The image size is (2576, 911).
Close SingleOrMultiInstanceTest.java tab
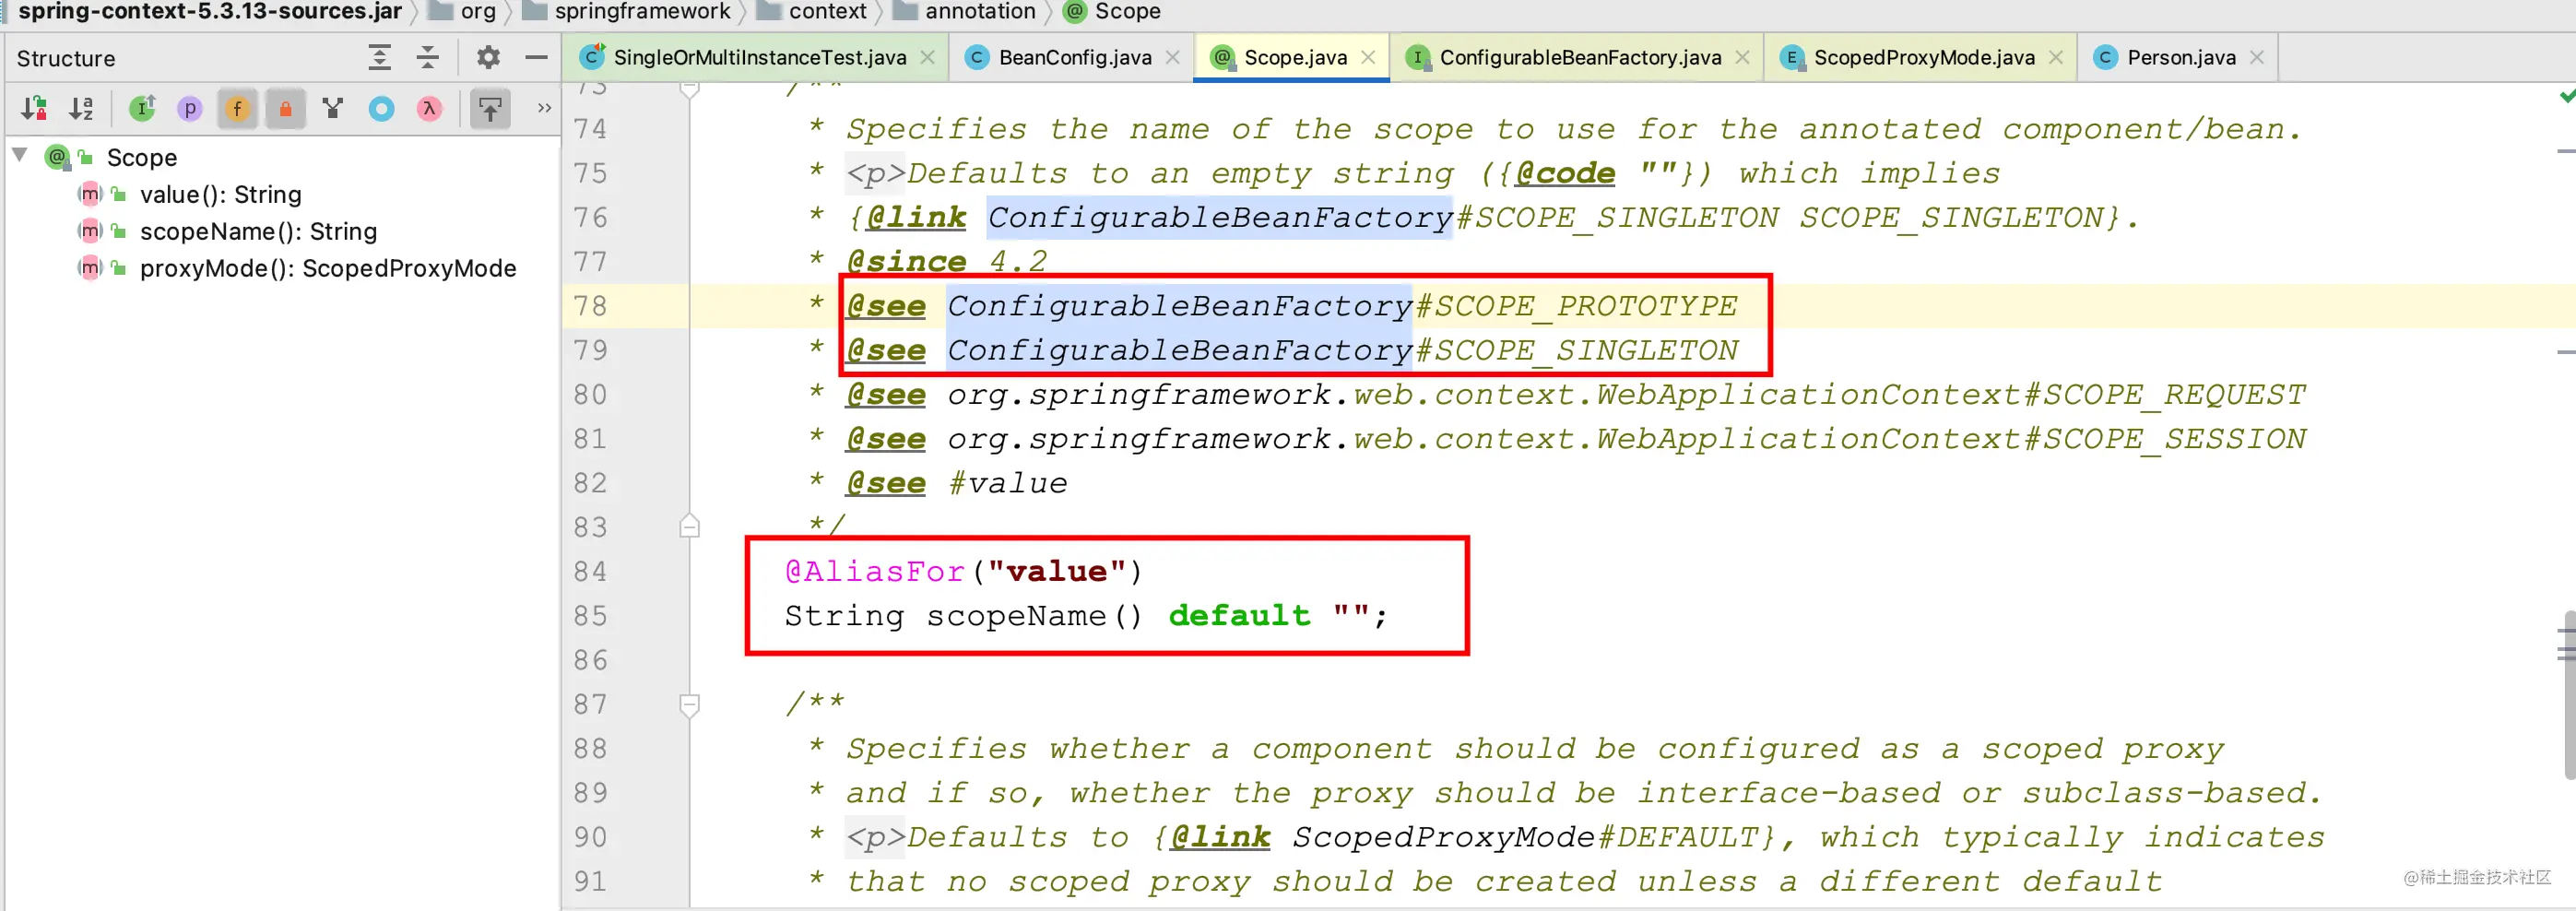coord(928,57)
